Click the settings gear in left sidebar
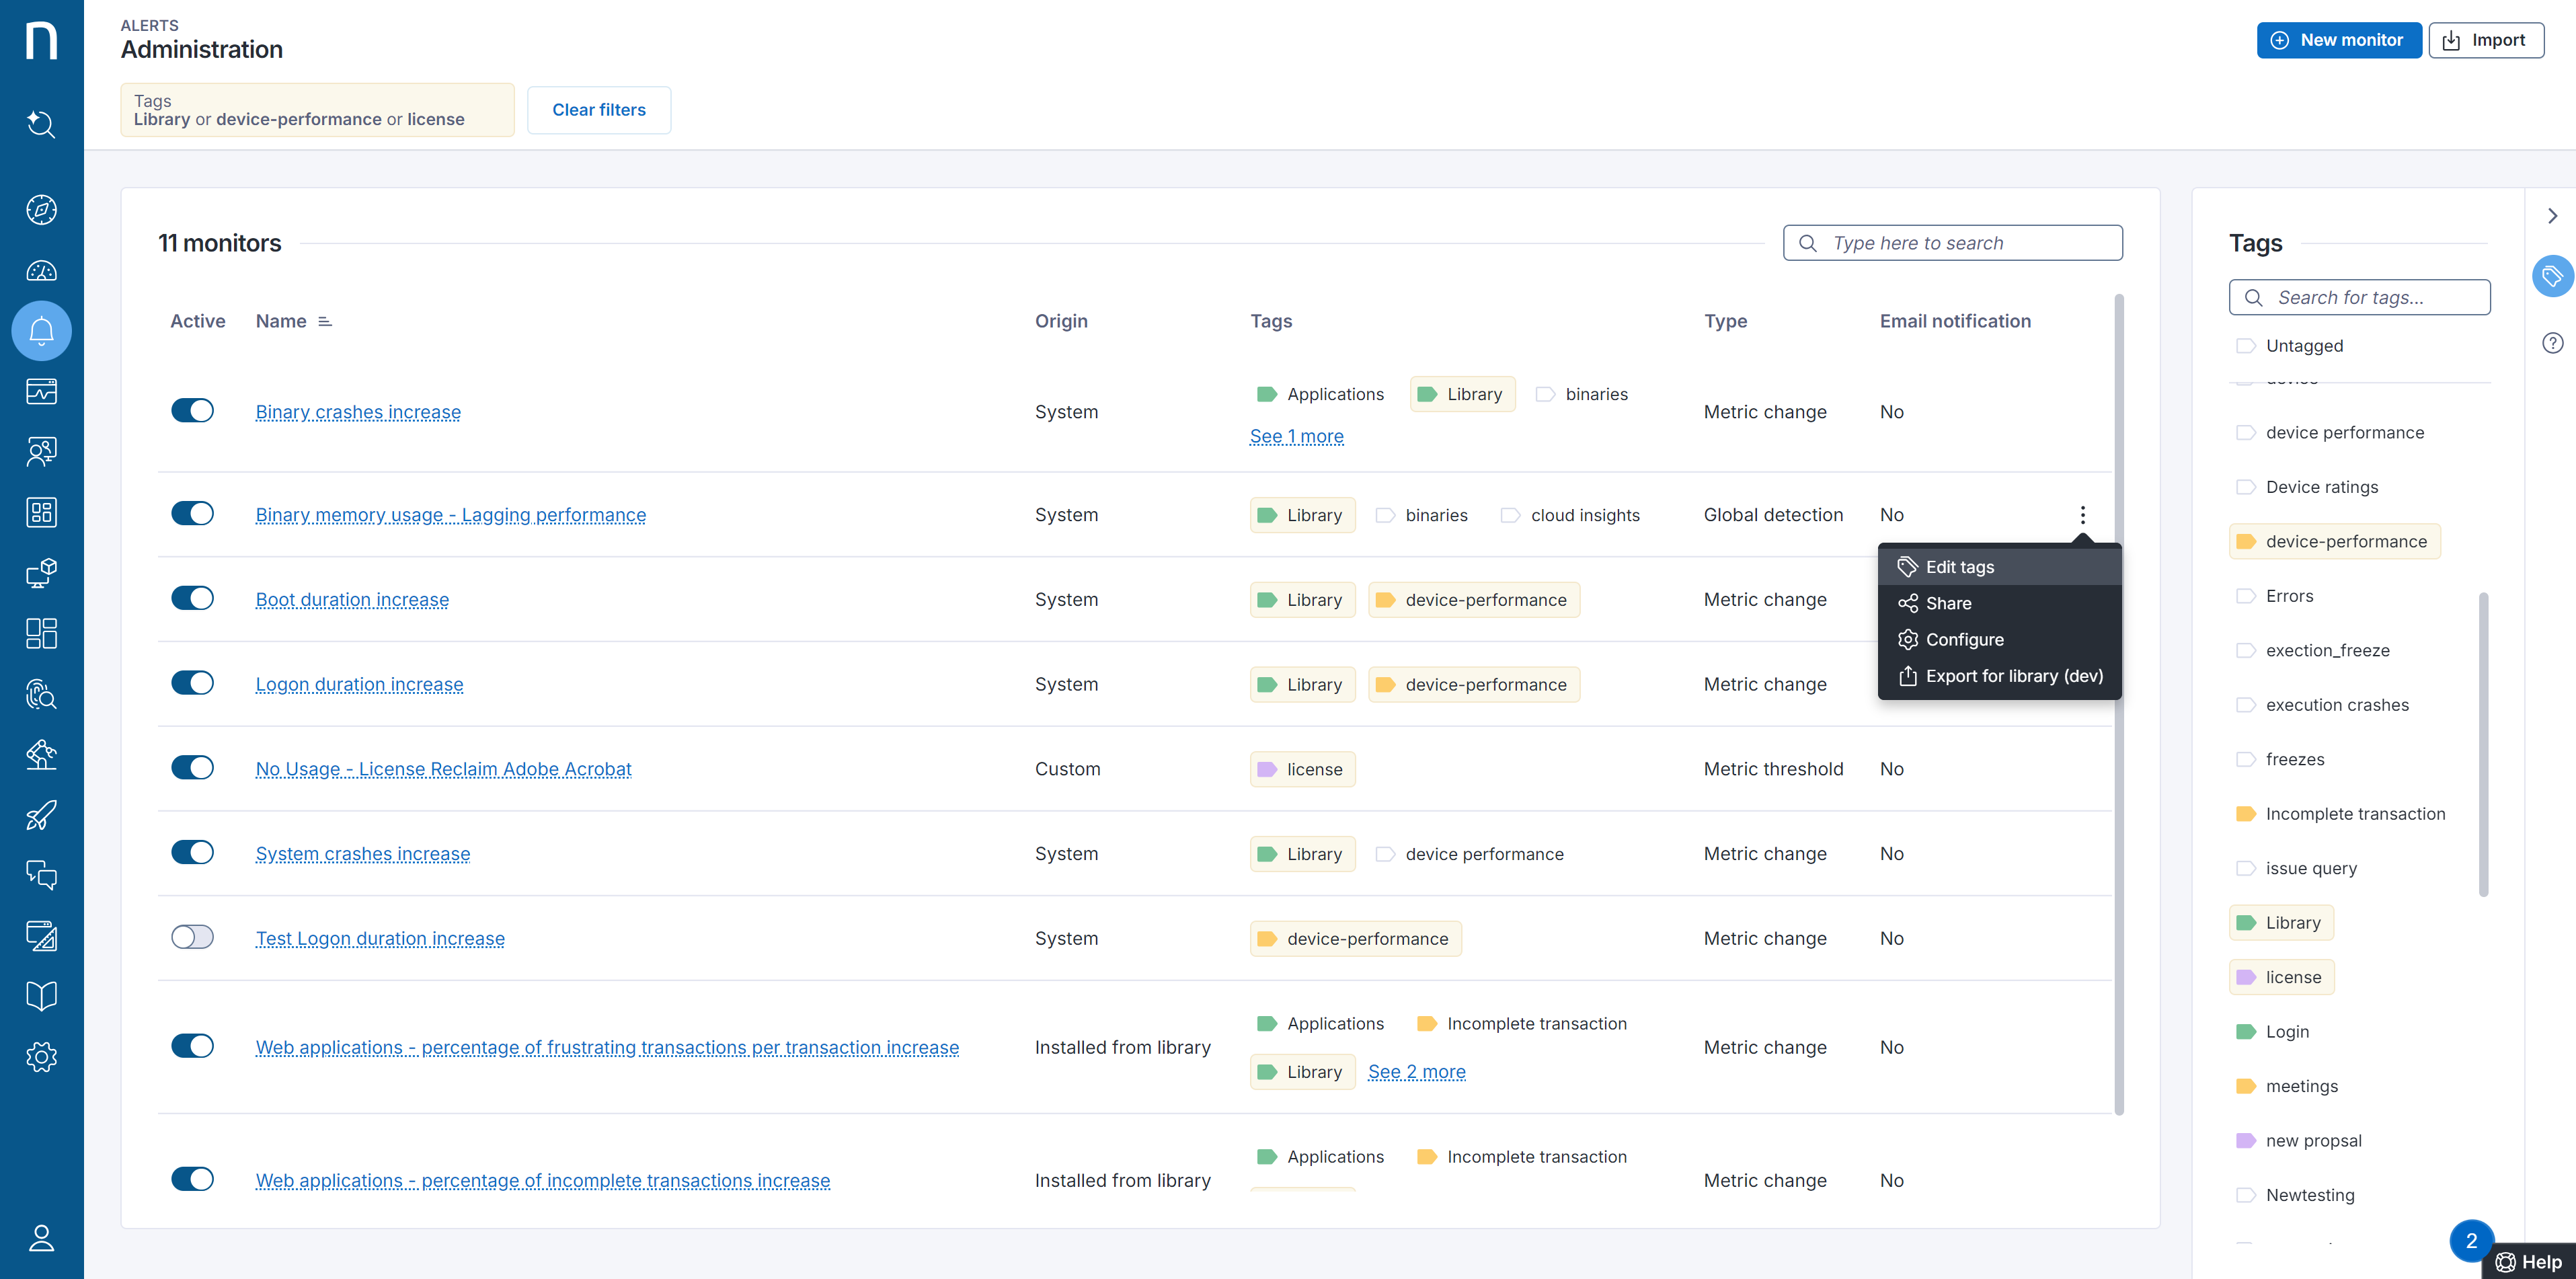The width and height of the screenshot is (2576, 1279). (41, 1057)
